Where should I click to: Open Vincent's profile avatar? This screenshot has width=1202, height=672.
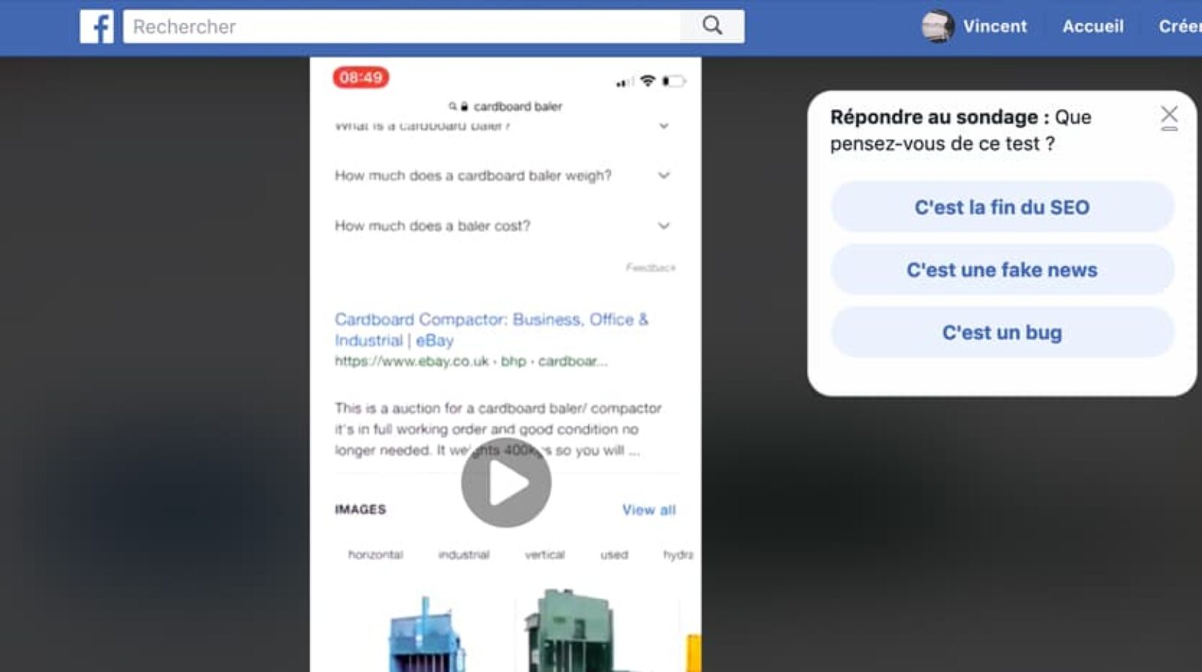pos(938,26)
